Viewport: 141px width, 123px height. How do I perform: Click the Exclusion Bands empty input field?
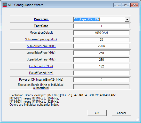coord(101,87)
